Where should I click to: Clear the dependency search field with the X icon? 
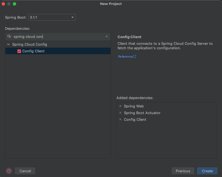[107, 36]
